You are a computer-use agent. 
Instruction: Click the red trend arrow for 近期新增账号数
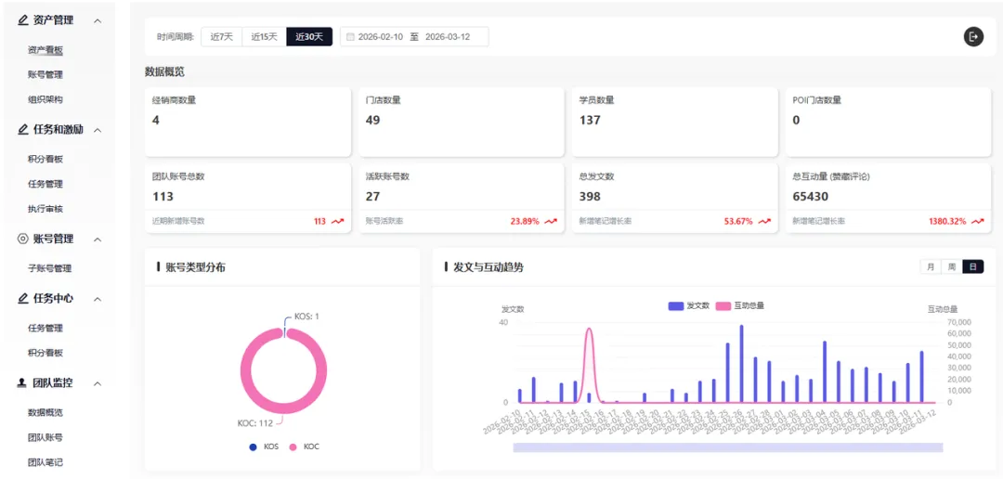[x=338, y=221]
